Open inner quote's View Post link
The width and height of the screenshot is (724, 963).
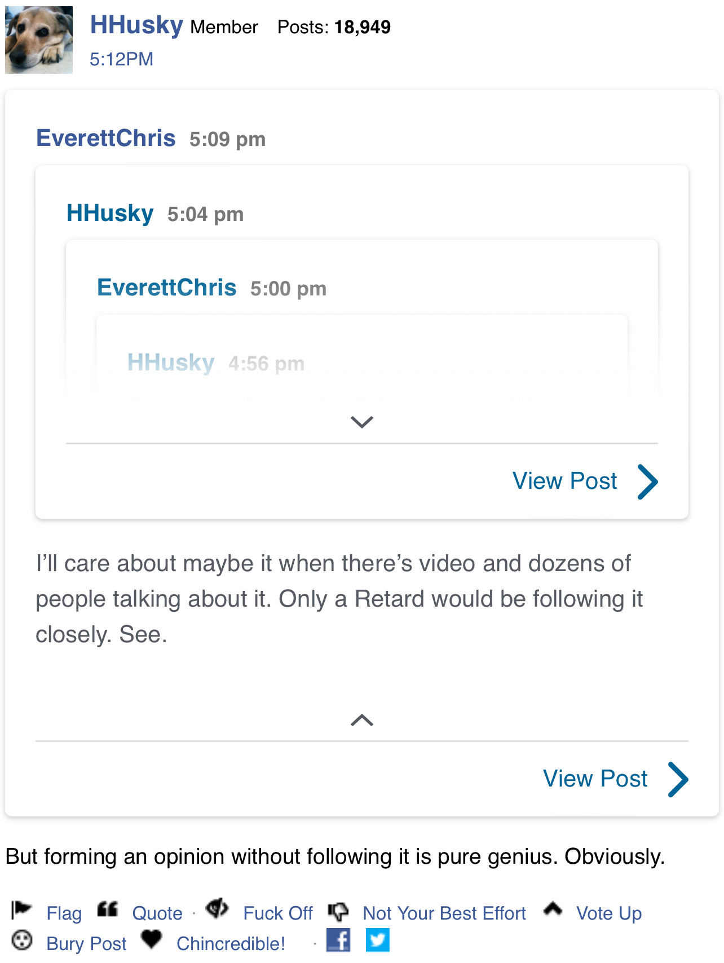coord(564,481)
